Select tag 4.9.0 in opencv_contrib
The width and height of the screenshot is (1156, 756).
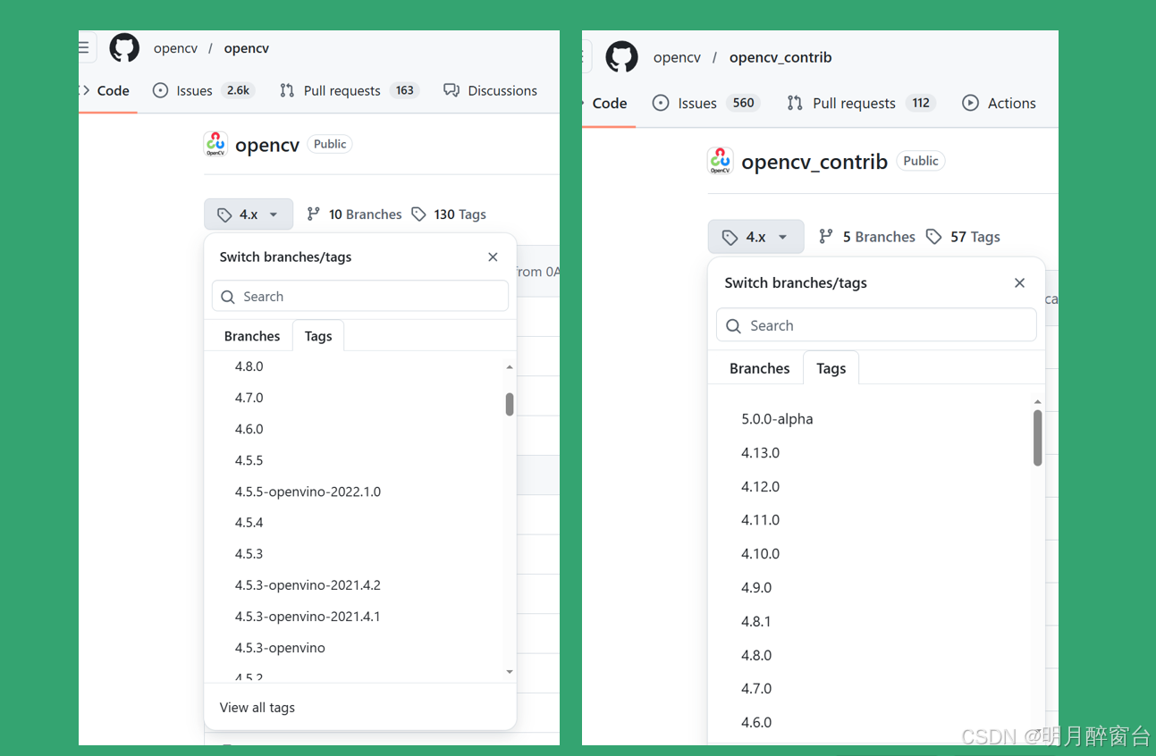756,588
